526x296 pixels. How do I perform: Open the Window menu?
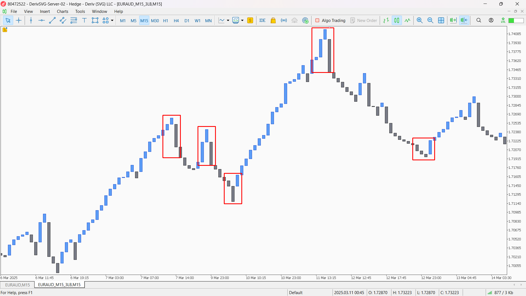point(99,12)
